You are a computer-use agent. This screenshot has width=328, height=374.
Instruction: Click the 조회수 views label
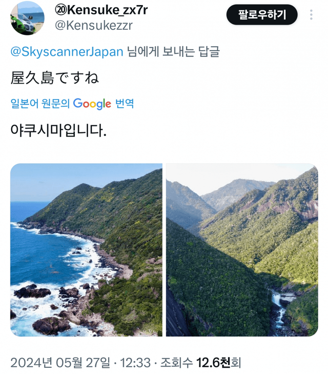(x=176, y=363)
